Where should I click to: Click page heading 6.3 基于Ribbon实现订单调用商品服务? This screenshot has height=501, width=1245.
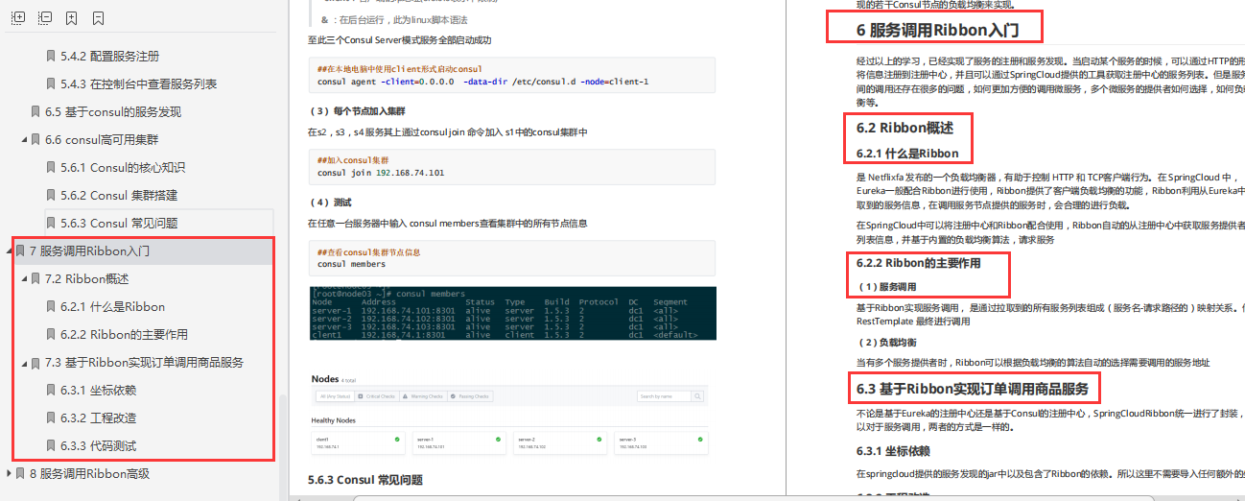point(973,389)
